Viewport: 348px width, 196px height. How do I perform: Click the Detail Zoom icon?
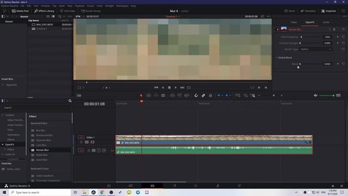(246, 96)
